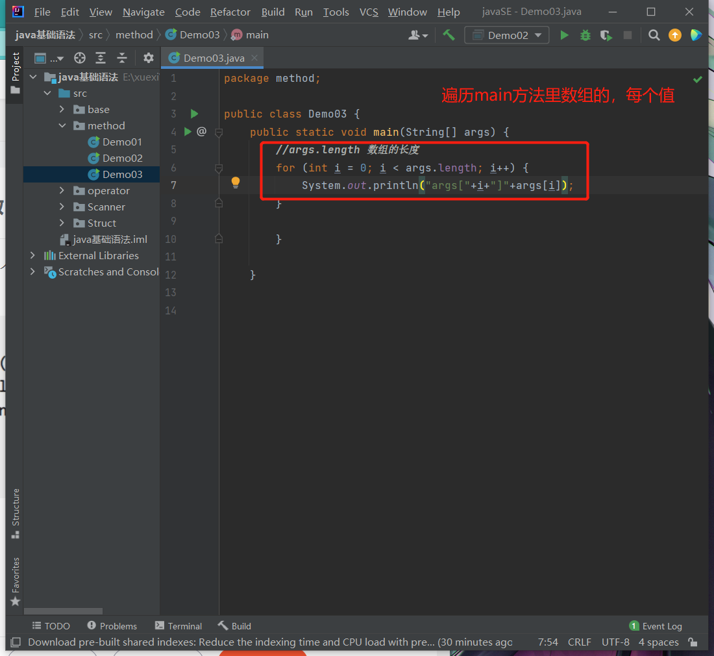Click the Build Project hammer icon

449,35
